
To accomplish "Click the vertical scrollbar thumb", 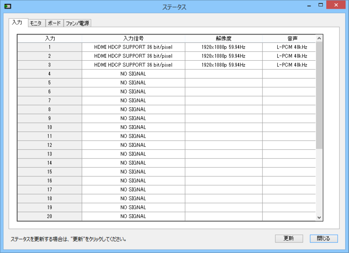I will pyautogui.click(x=319, y=95).
